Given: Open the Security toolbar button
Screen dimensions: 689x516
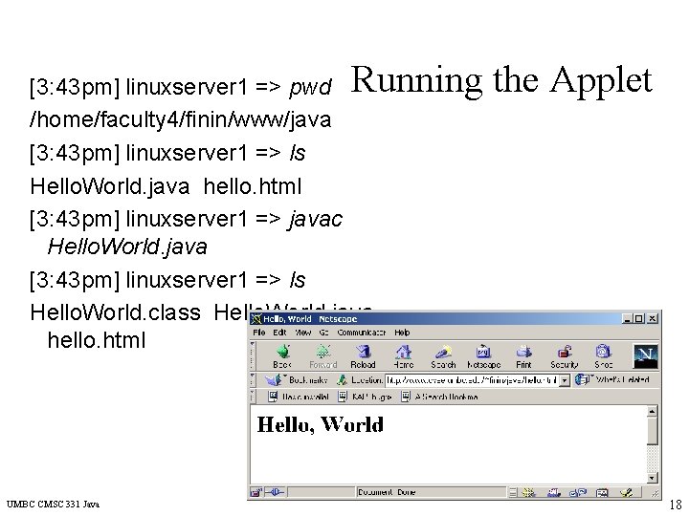Looking at the screenshot, I should [565, 356].
